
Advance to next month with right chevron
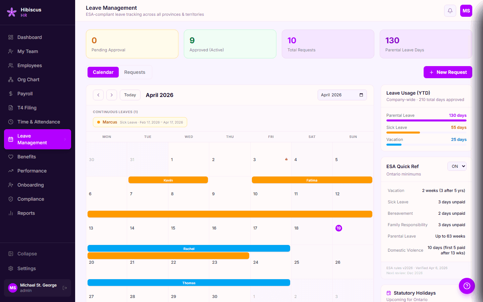pos(112,95)
